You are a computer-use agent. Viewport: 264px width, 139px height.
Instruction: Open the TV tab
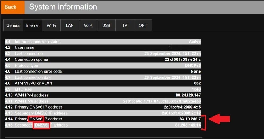(x=125, y=26)
